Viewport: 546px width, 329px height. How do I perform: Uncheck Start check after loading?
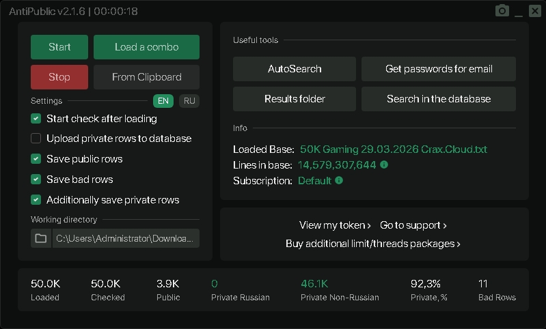tap(36, 119)
